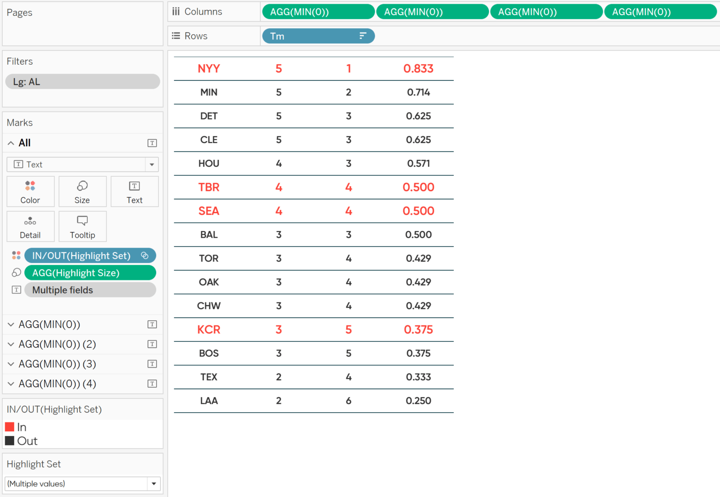Screen dimensions: 720x497
Task: Open the Color property in the Marks card
Action: point(30,191)
